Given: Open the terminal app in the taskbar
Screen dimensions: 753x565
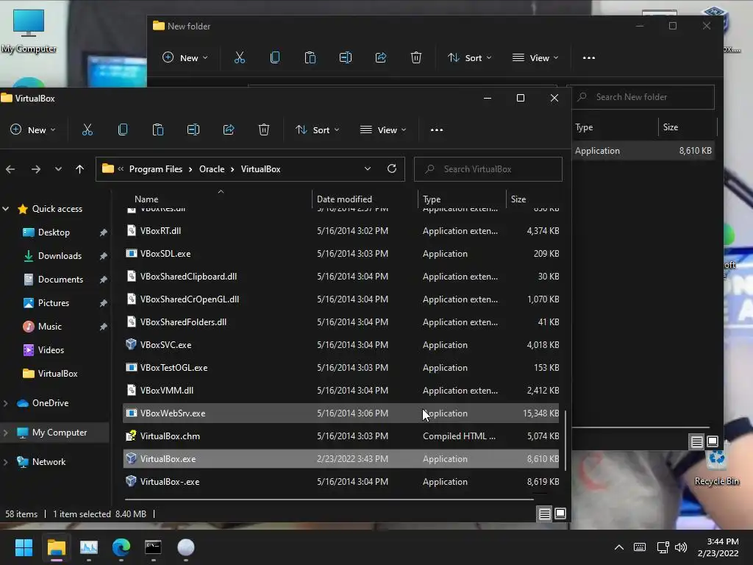Looking at the screenshot, I should [153, 547].
